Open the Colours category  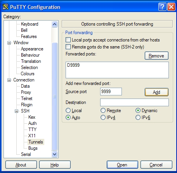[28, 74]
